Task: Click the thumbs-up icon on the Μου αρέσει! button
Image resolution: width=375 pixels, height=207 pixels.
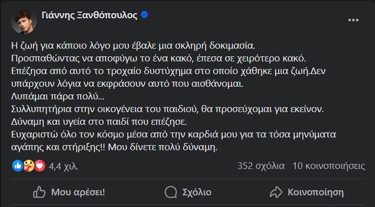Action: pyautogui.click(x=39, y=192)
